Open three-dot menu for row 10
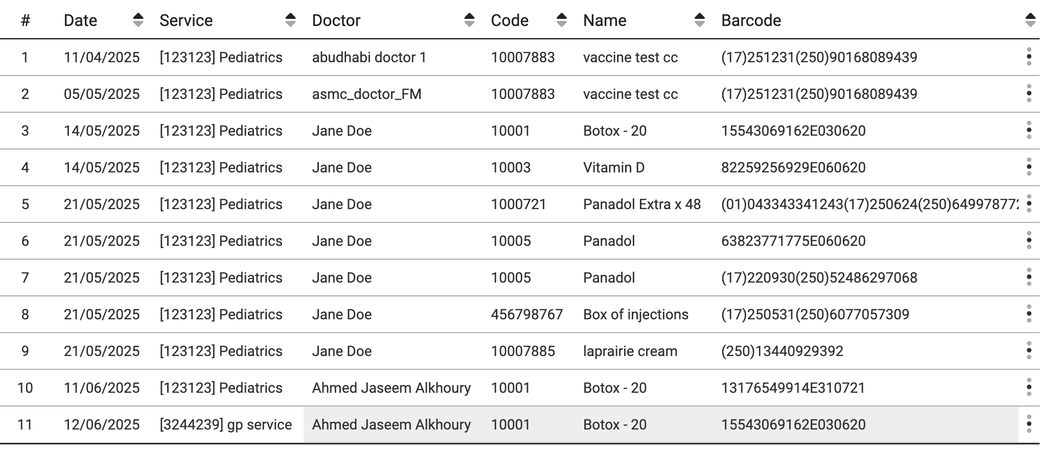The width and height of the screenshot is (1056, 454). tap(1028, 387)
